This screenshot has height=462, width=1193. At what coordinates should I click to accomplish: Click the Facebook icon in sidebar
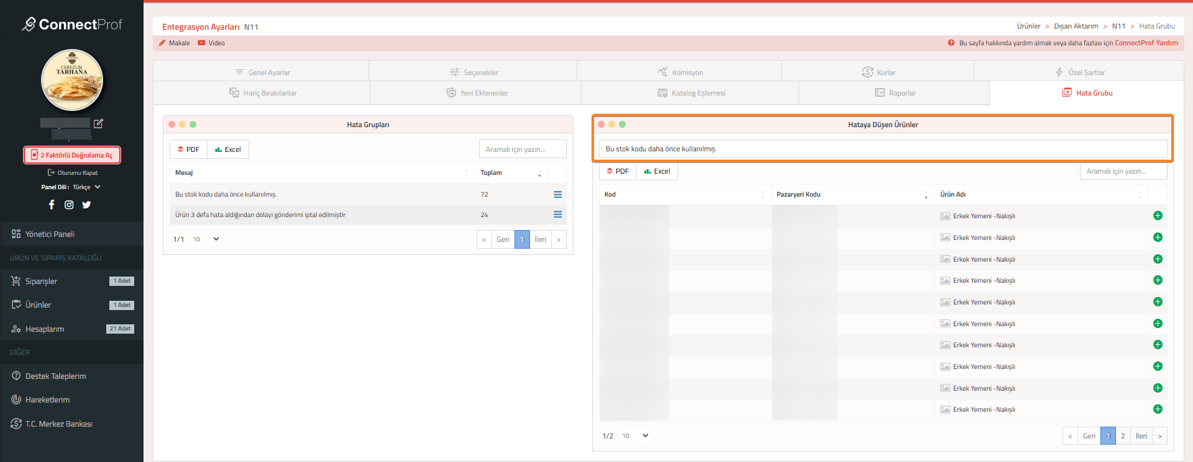(52, 205)
